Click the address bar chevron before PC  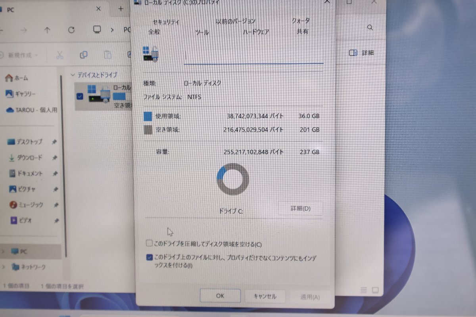coord(113,30)
